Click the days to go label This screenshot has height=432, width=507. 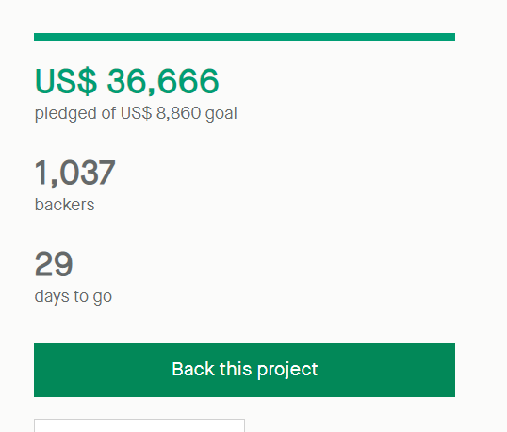[74, 296]
